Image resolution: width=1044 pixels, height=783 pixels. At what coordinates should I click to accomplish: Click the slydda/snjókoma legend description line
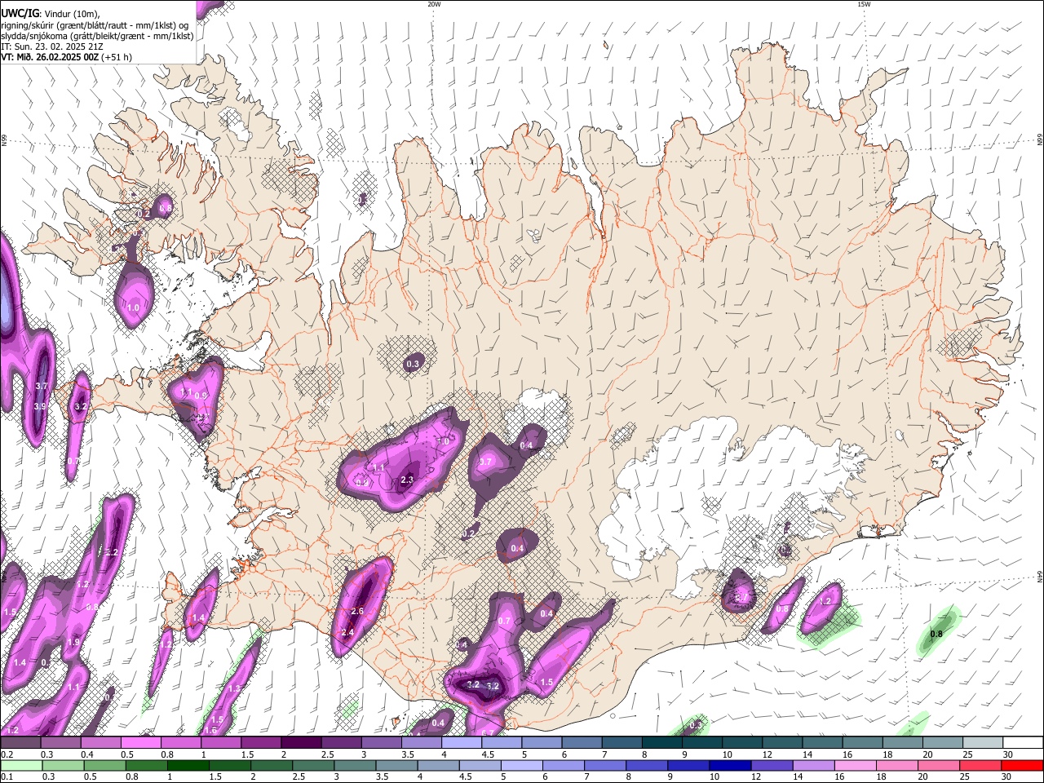pos(97,36)
